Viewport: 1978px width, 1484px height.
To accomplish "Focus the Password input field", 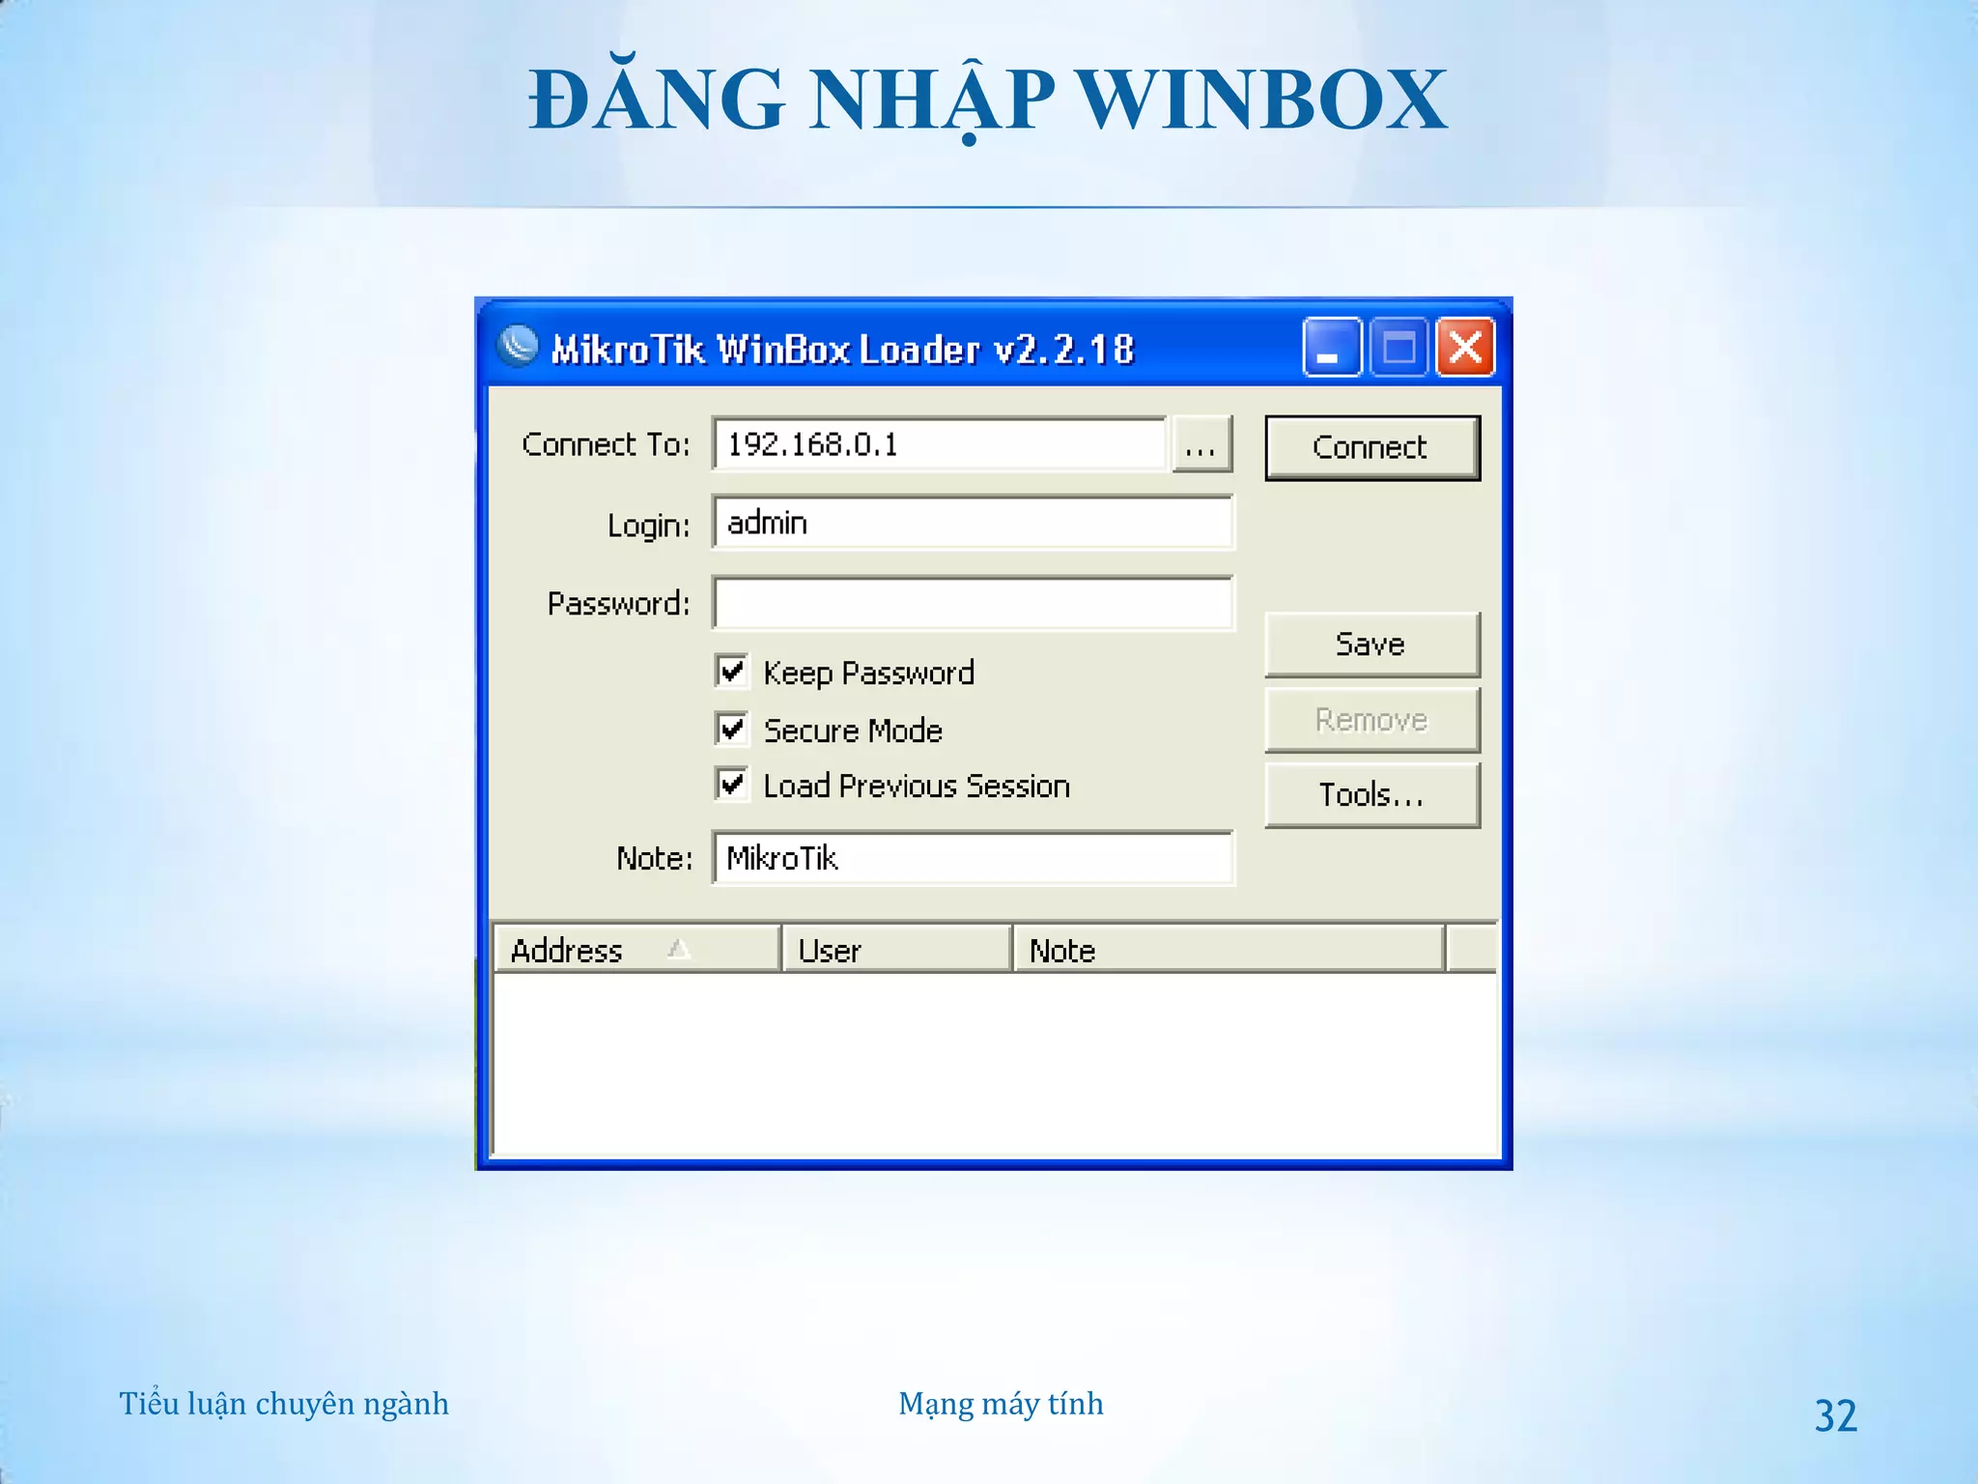I will [973, 603].
